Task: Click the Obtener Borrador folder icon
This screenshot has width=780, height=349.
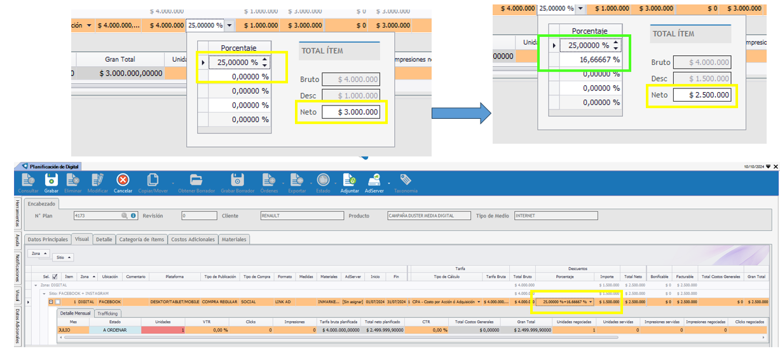Action: click(196, 180)
